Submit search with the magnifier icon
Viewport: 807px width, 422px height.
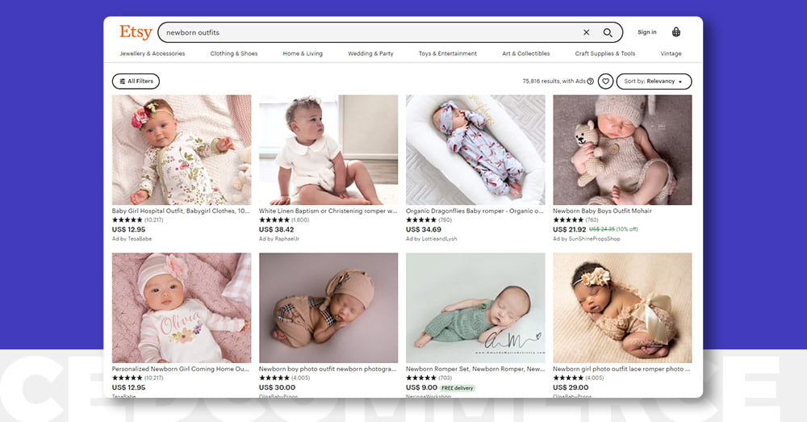click(x=608, y=32)
